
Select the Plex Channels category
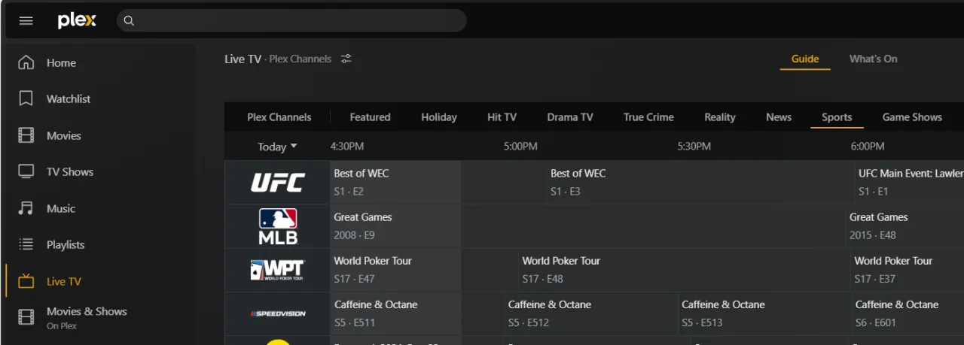pyautogui.click(x=279, y=117)
